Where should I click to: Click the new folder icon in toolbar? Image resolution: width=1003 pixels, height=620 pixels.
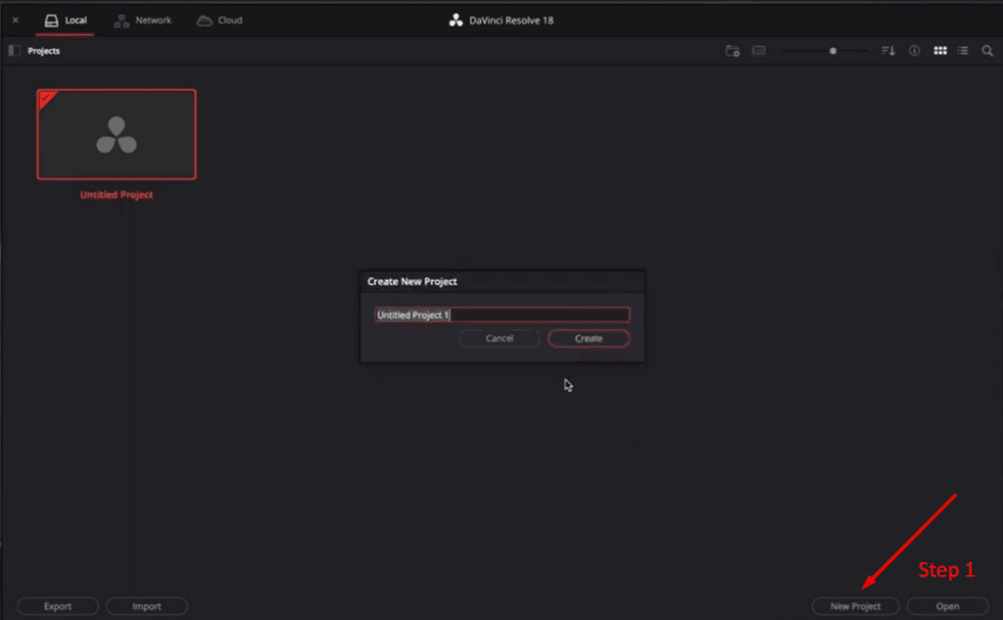(x=733, y=51)
